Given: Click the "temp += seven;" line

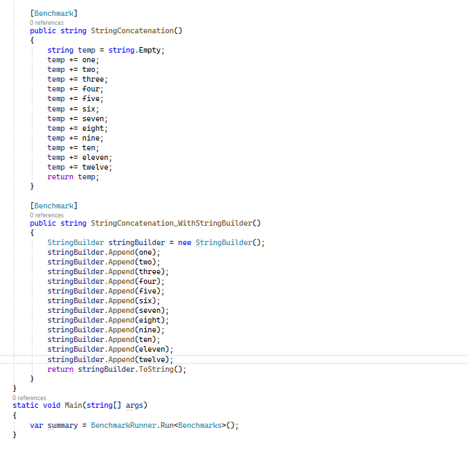Looking at the screenshot, I should point(73,118).
